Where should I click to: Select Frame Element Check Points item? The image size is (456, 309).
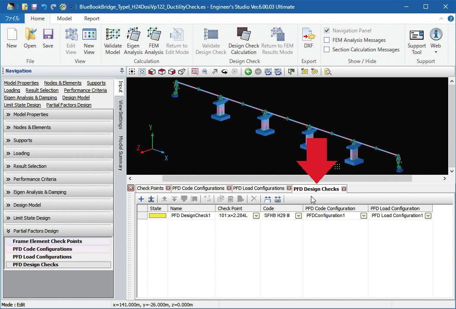47,241
